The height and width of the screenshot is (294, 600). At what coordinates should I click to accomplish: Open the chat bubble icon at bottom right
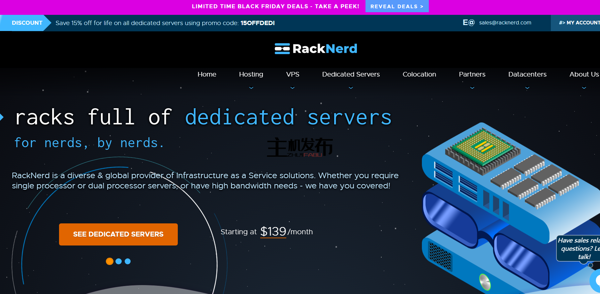point(595,281)
